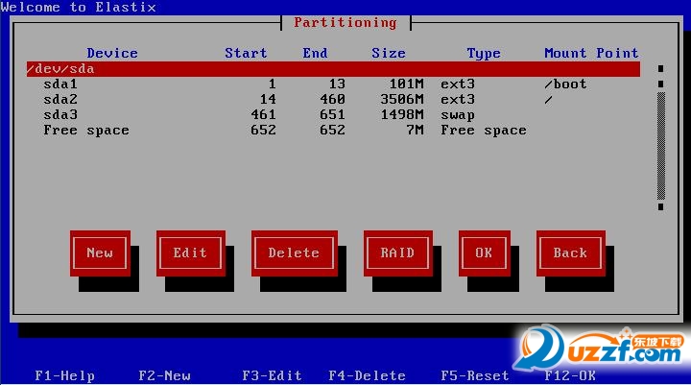Image resolution: width=691 pixels, height=385 pixels.
Task: Click the 460 end value of sda2
Action: click(332, 99)
